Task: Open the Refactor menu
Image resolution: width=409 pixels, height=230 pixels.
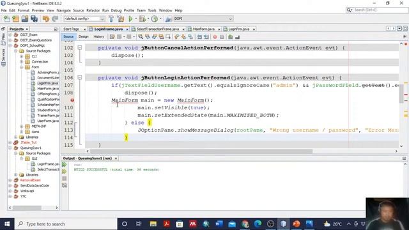Action: point(93,10)
